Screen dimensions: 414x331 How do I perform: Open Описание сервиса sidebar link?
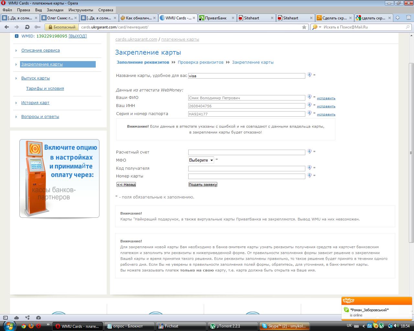point(40,50)
